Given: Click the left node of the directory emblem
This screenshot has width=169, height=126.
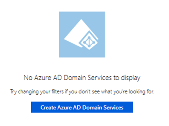Looking at the screenshot, I should [84, 42].
